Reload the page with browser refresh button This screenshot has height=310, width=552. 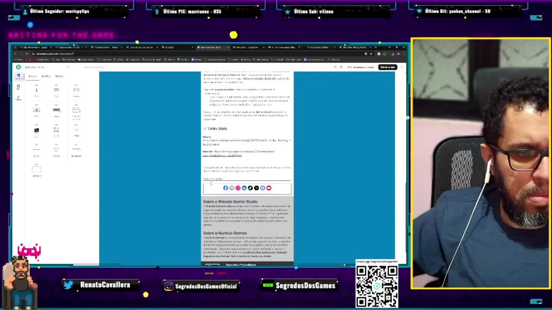(x=26, y=54)
